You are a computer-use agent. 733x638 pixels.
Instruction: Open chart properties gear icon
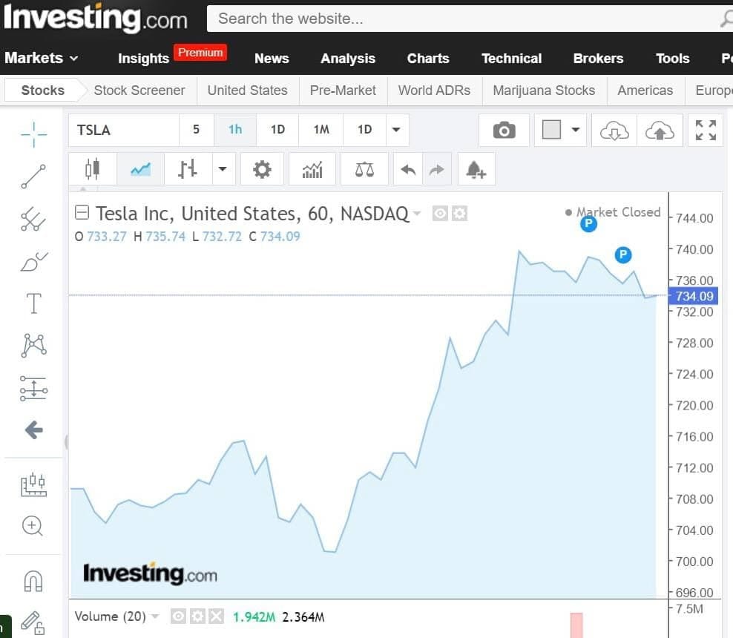tap(262, 168)
